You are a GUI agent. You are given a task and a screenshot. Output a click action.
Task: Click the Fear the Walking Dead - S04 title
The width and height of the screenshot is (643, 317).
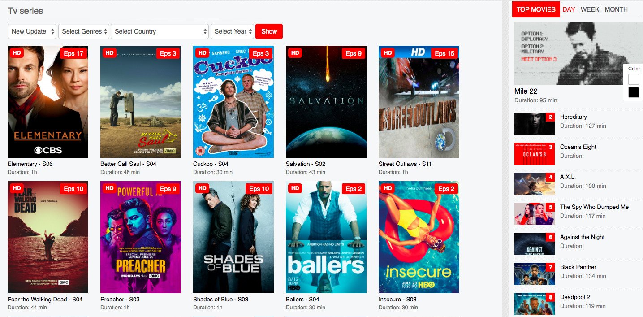point(45,300)
